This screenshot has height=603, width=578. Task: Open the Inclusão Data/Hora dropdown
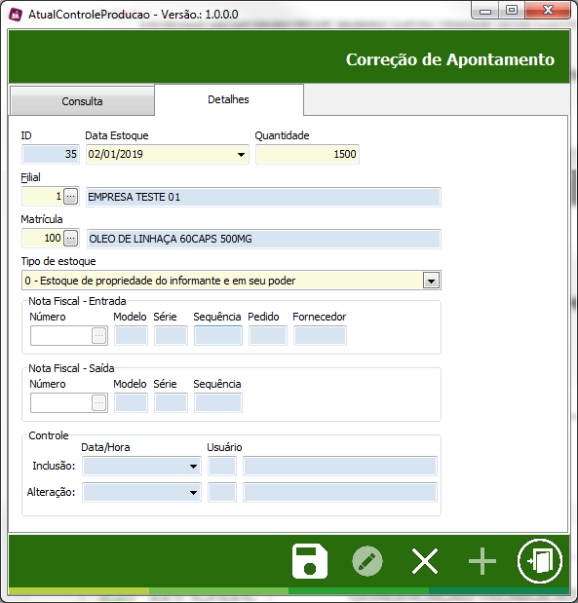click(193, 467)
